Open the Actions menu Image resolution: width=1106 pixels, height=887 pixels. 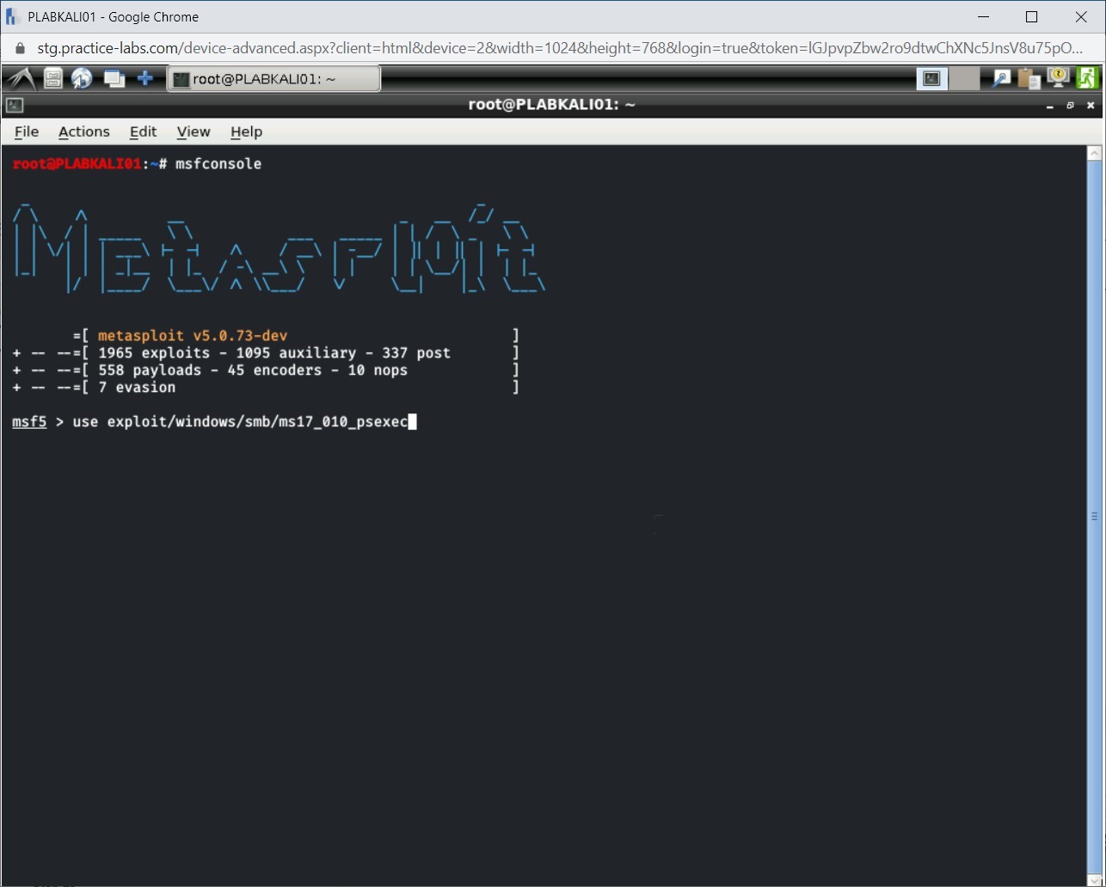(83, 132)
